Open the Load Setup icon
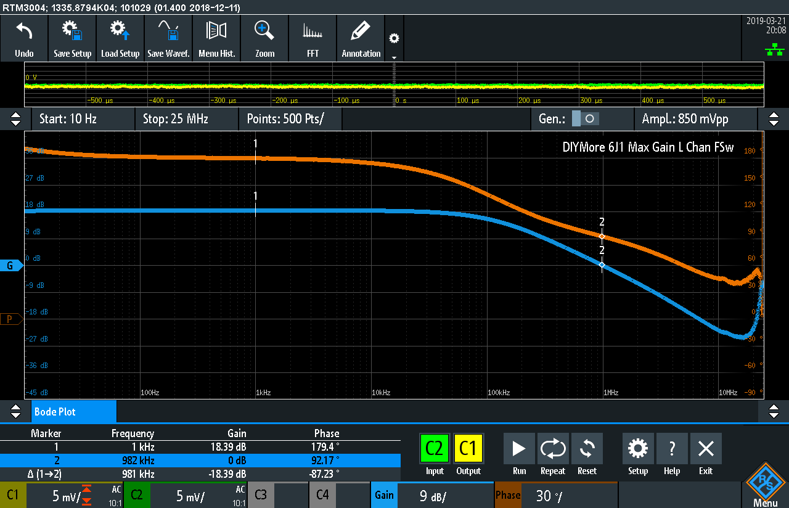 120,38
